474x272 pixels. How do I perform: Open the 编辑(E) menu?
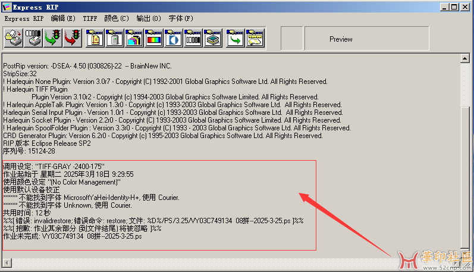coord(63,18)
